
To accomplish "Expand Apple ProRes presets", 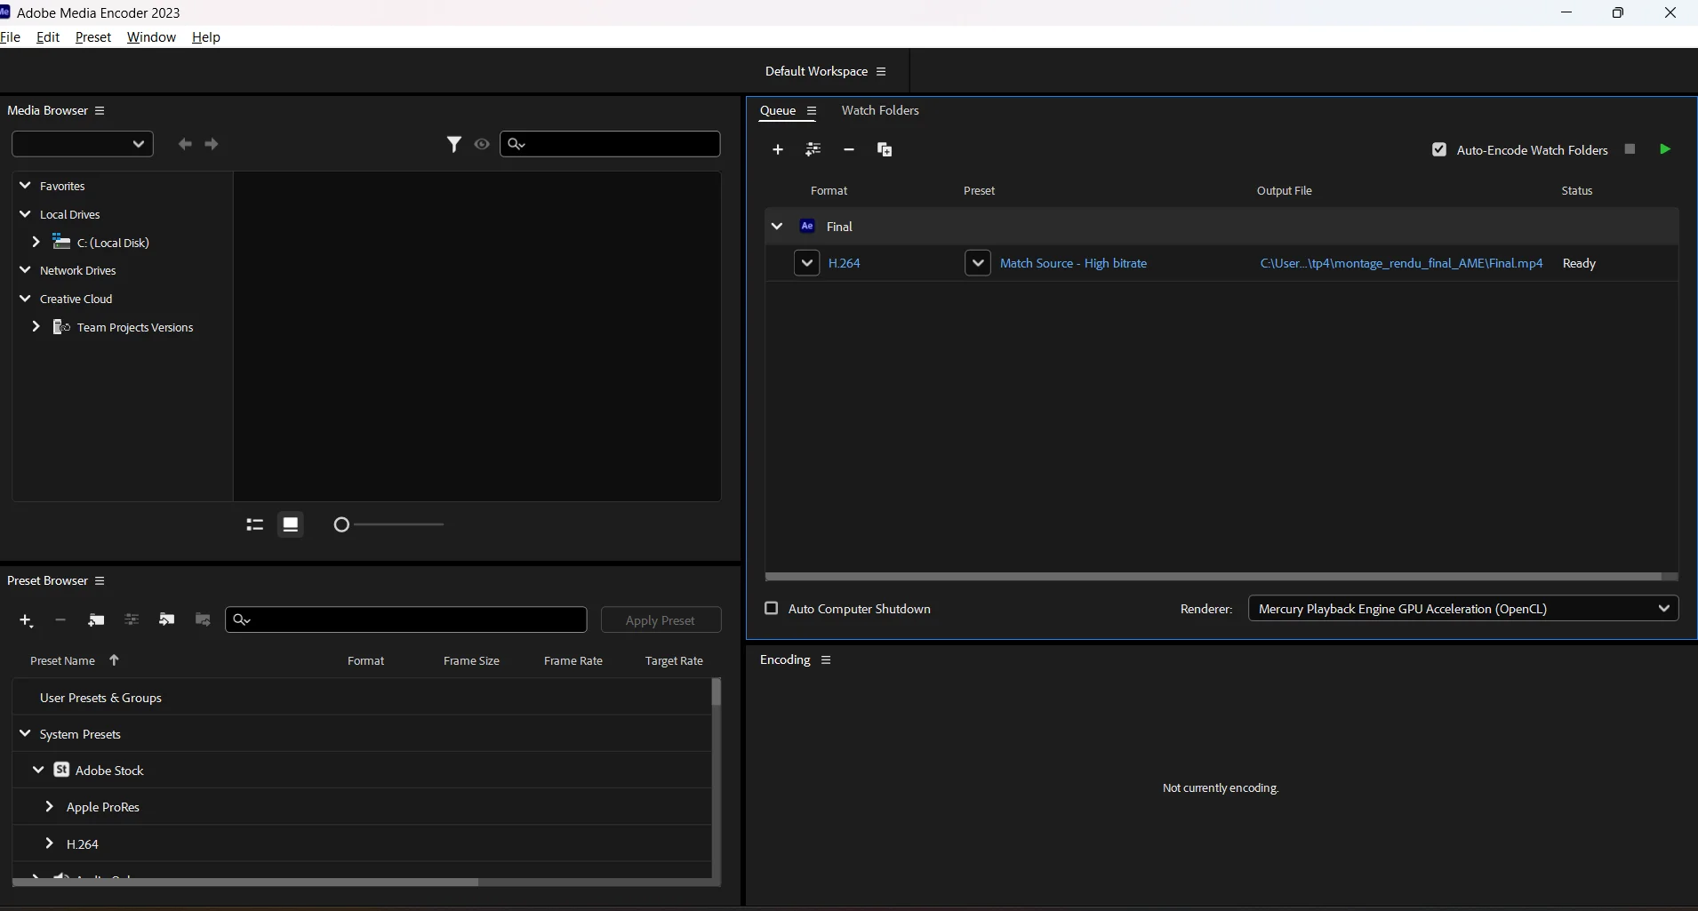I will [x=49, y=806].
